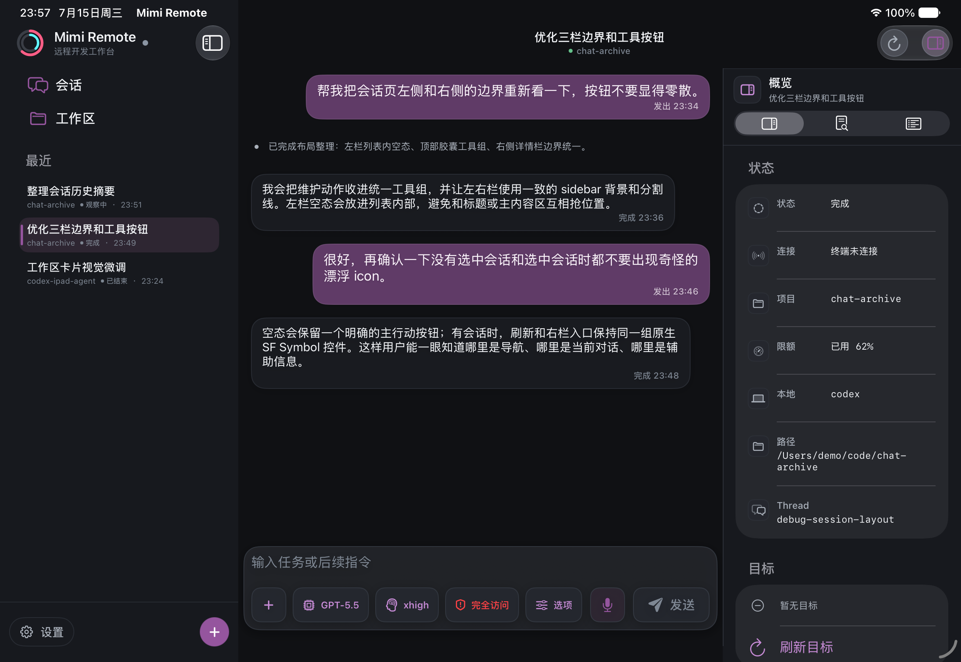Click the battery indicator in status bar
The height and width of the screenshot is (662, 961).
[x=929, y=12]
